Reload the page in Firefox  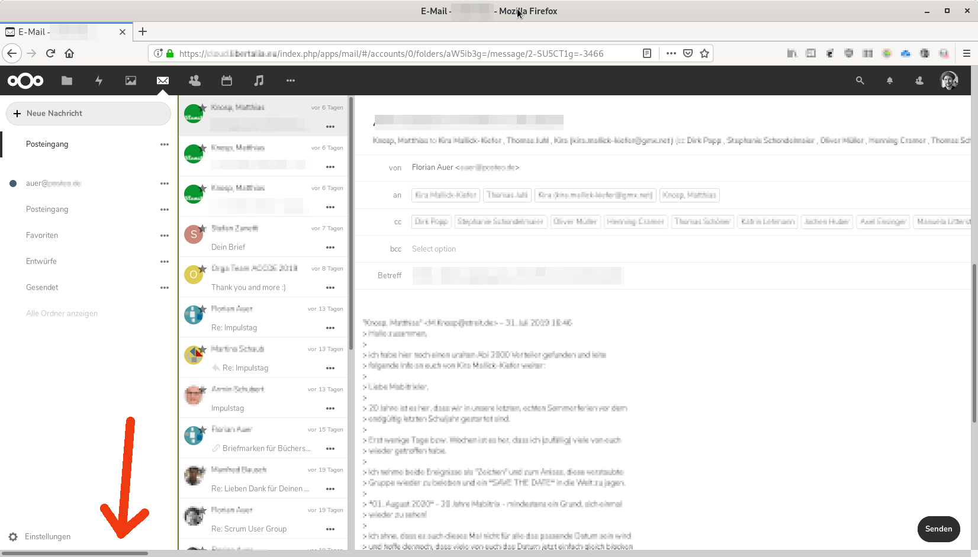pyautogui.click(x=50, y=53)
